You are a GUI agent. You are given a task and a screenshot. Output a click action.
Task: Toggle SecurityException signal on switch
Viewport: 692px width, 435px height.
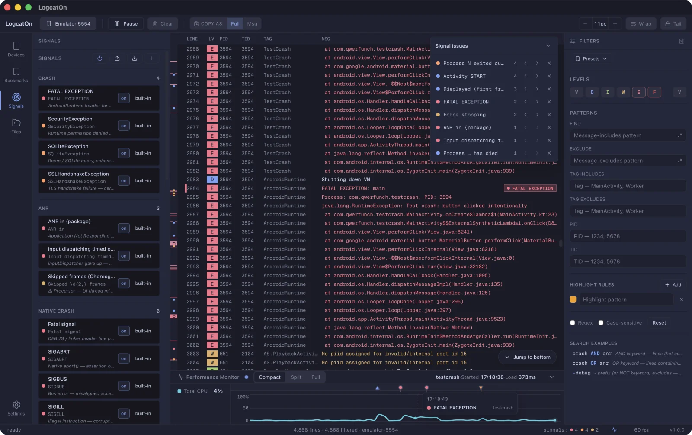(x=124, y=126)
